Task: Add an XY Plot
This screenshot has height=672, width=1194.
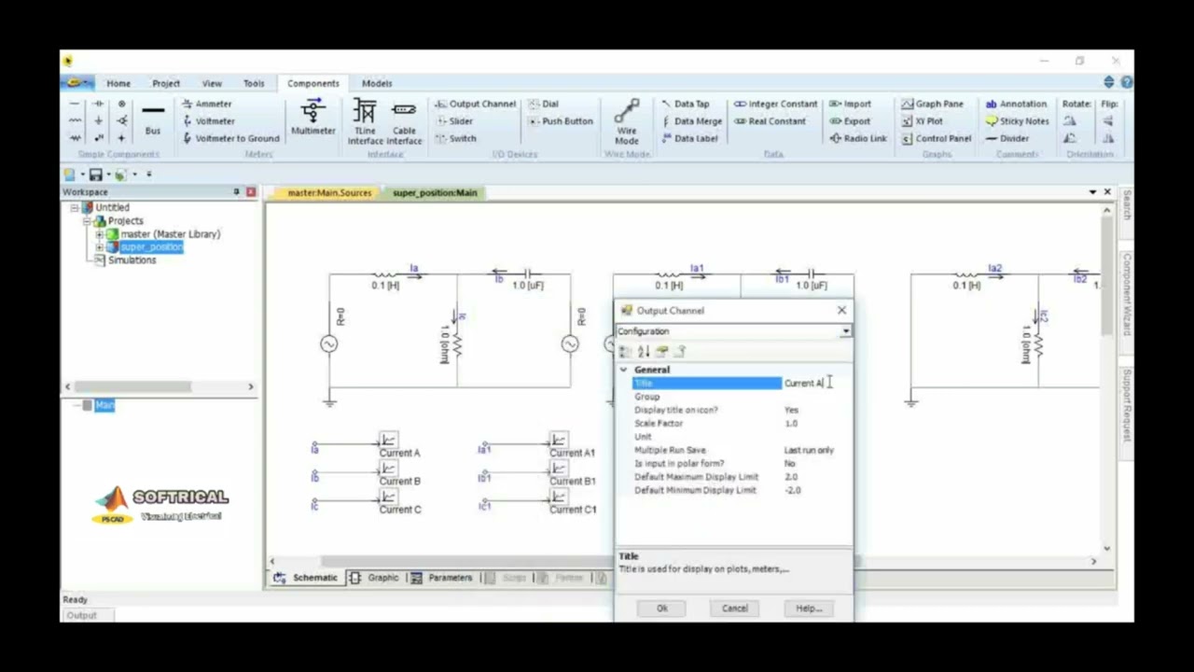Action: click(923, 120)
